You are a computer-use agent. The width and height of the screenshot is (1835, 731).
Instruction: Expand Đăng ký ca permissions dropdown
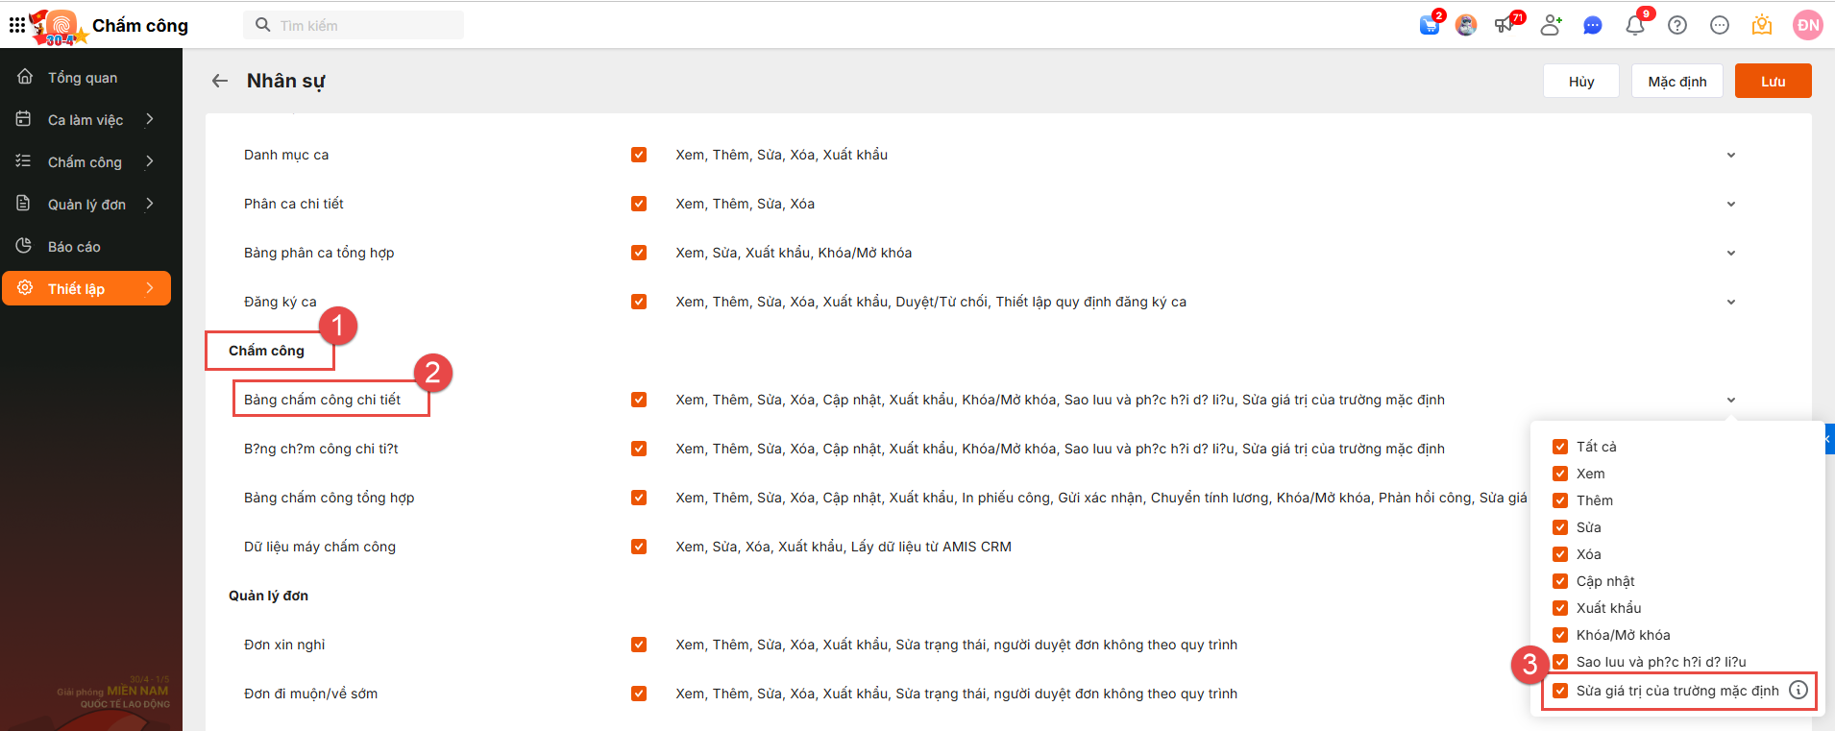(1730, 302)
